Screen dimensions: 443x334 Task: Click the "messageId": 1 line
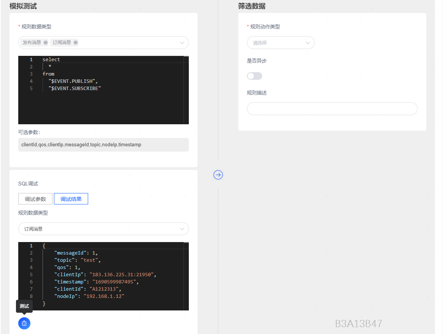tap(76, 253)
